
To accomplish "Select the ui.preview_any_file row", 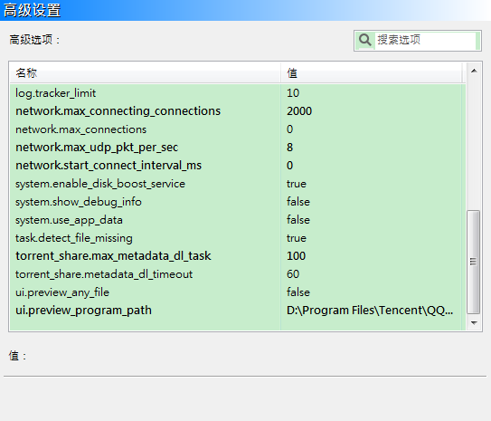I will point(235,292).
